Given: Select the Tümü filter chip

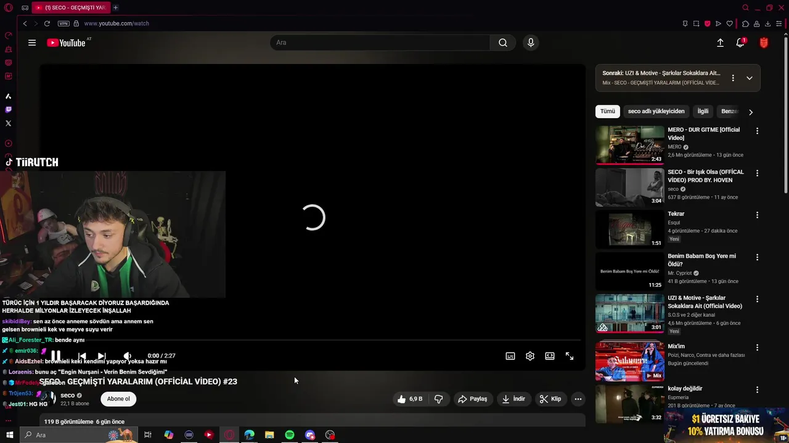Looking at the screenshot, I should point(608,111).
